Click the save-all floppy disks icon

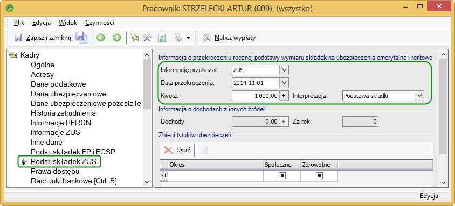81,38
